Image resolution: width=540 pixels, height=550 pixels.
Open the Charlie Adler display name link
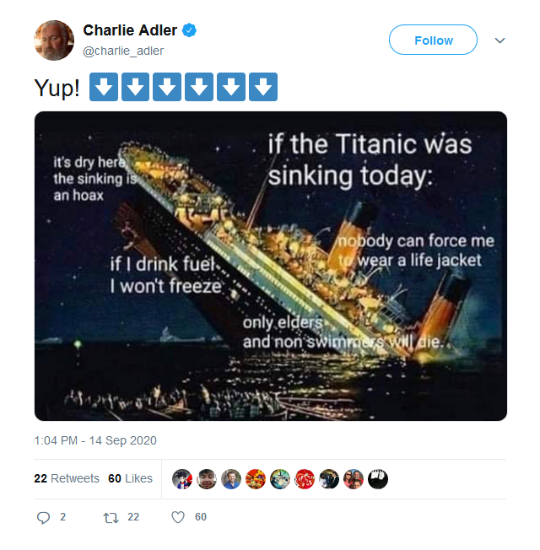[x=130, y=30]
